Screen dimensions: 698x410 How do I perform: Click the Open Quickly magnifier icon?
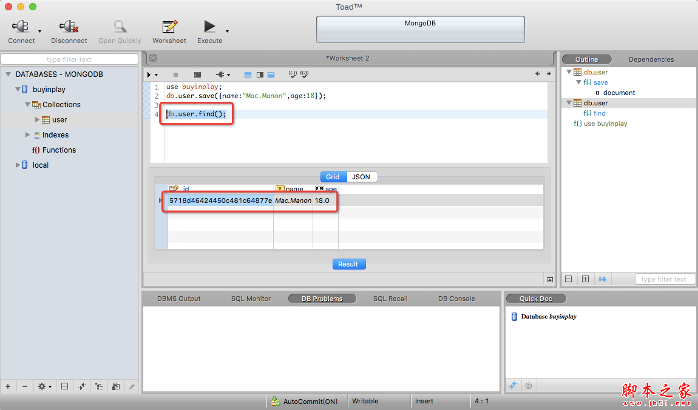point(120,27)
